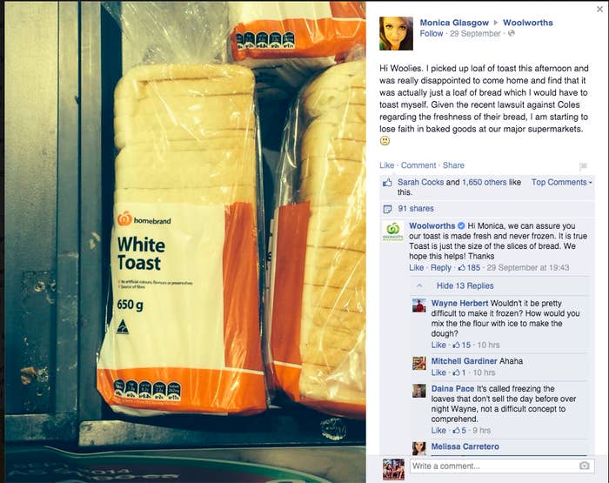Click the chevron beside Hide 13 Replies
This screenshot has width=609, height=483.
click(419, 285)
